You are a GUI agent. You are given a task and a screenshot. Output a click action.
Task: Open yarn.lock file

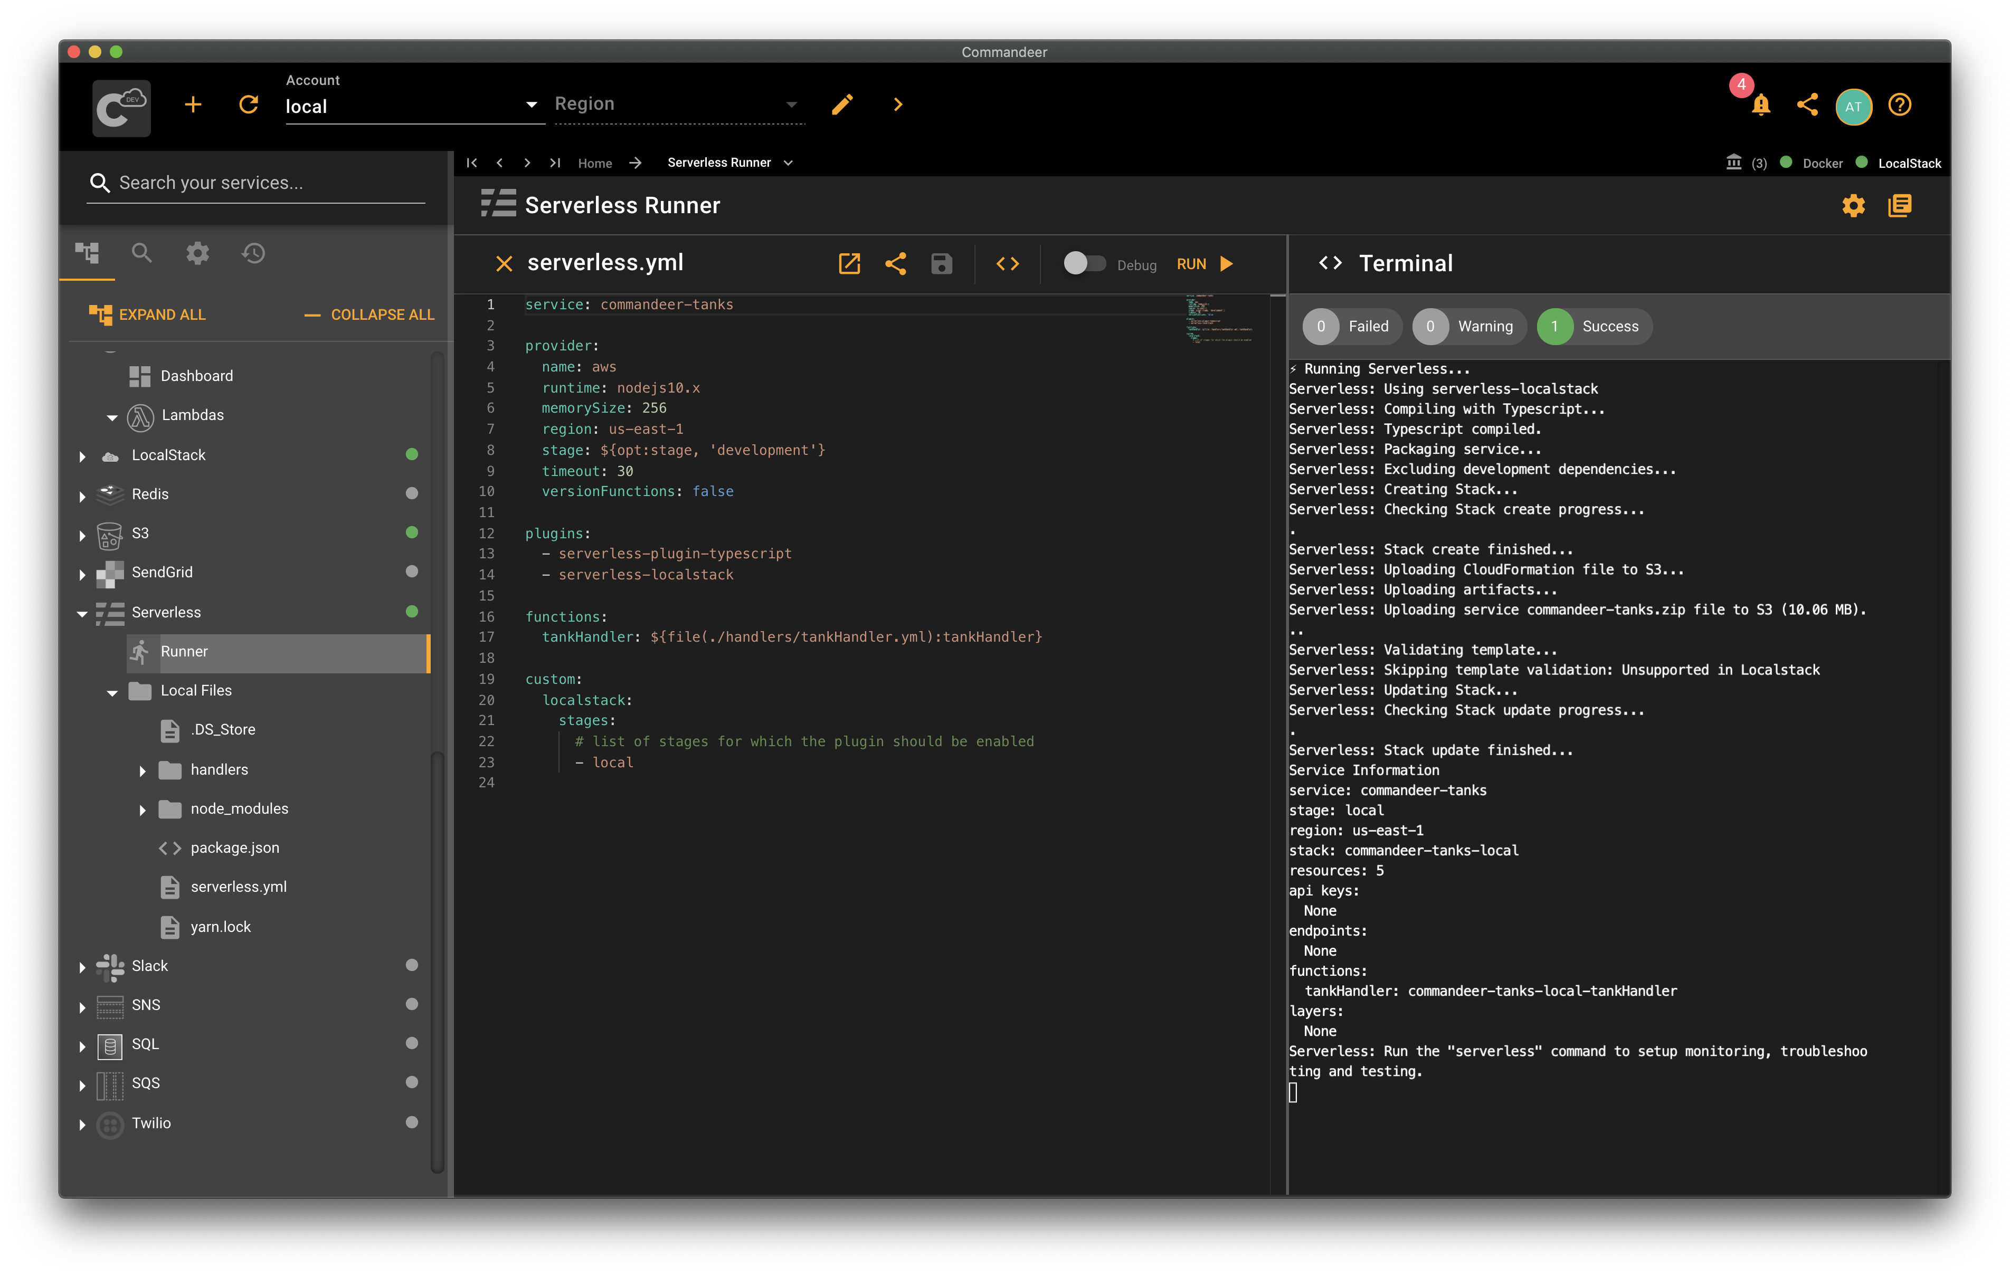coord(220,927)
